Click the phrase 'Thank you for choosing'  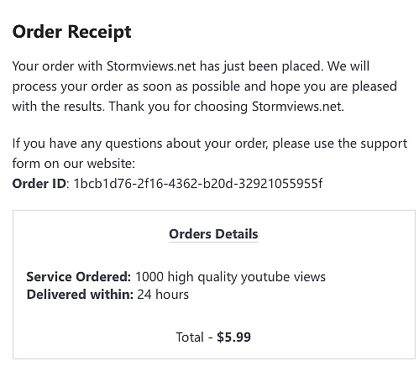178,107
